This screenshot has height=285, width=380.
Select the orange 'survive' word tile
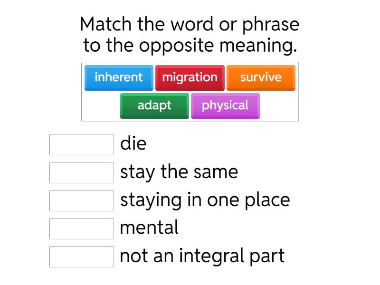coord(260,77)
